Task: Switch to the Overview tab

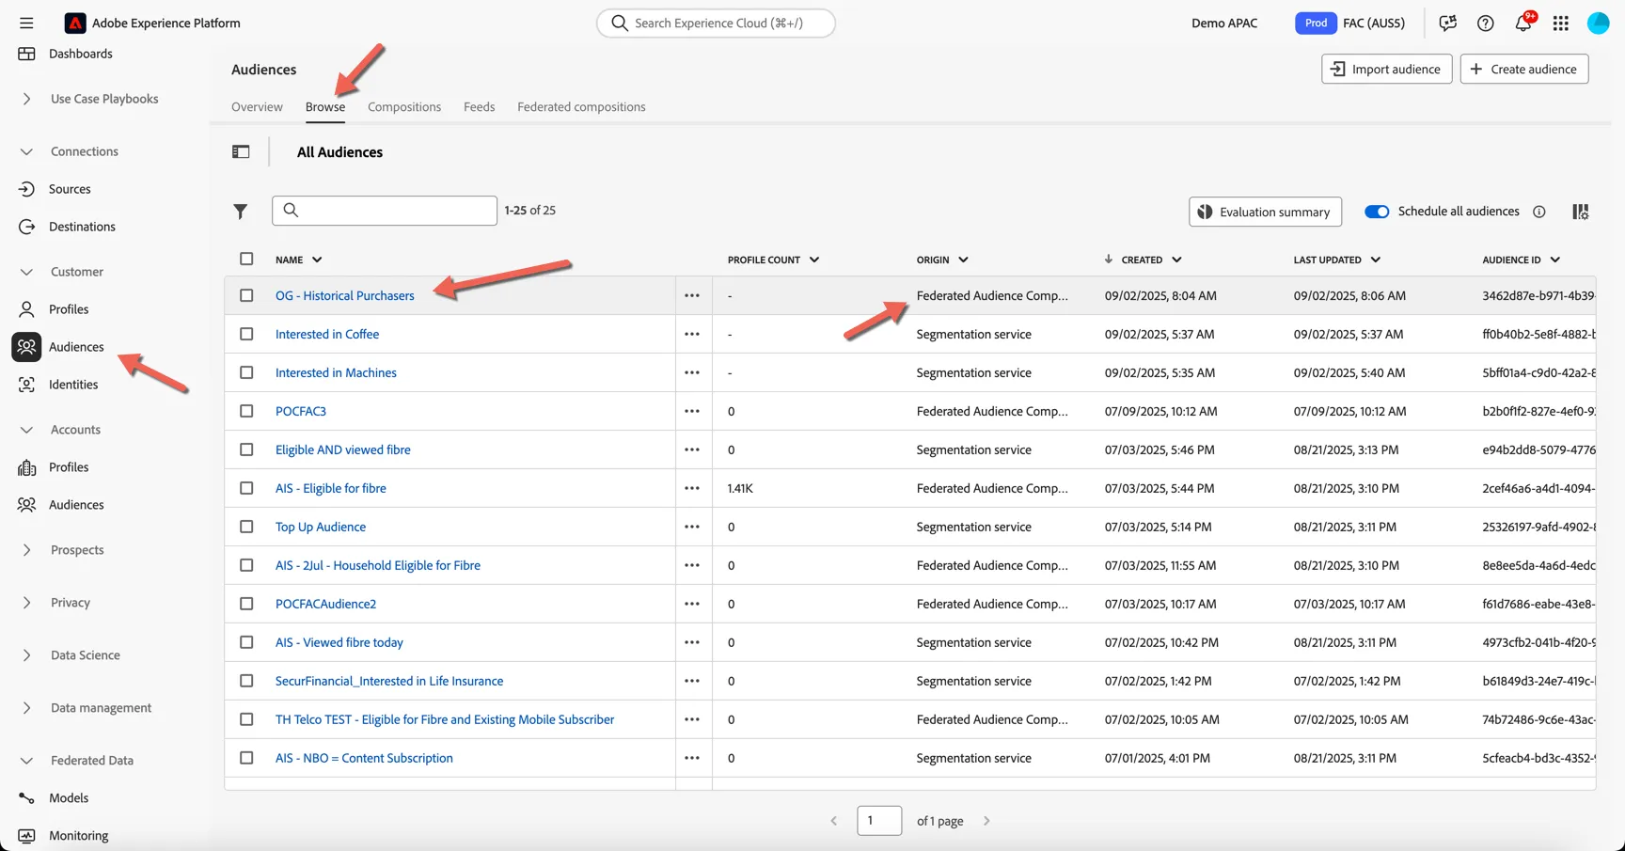Action: pos(257,107)
